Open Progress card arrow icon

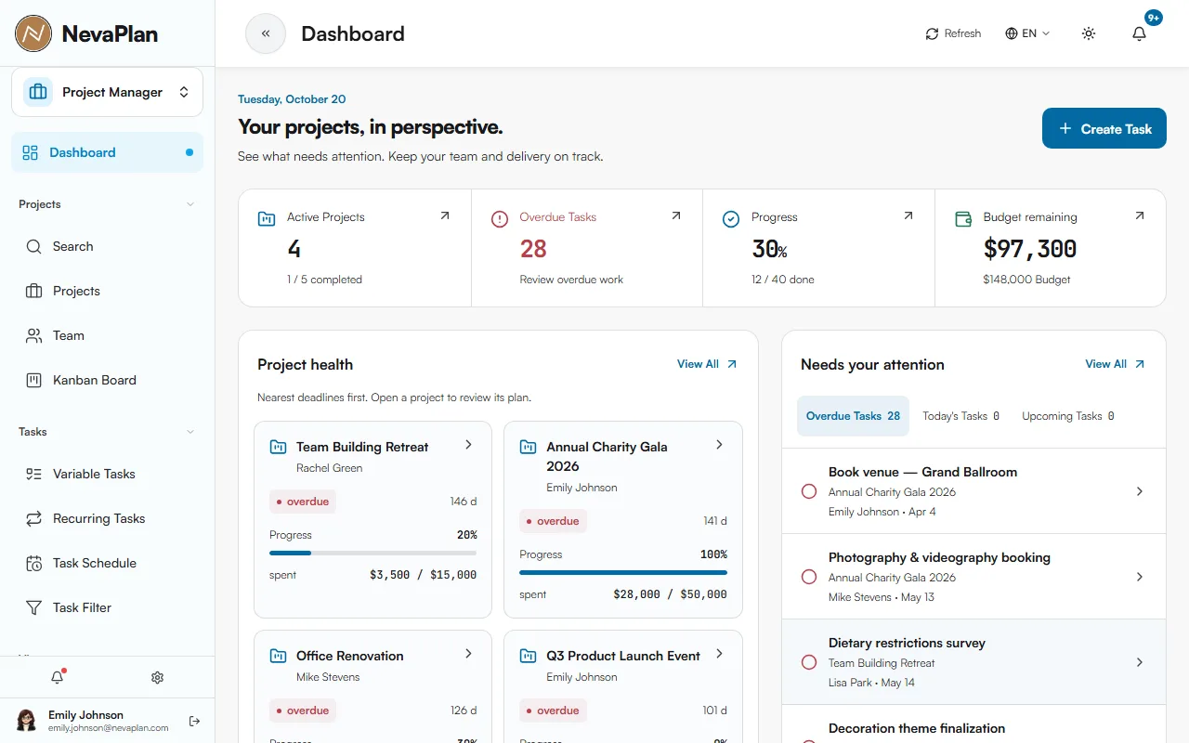point(908,215)
